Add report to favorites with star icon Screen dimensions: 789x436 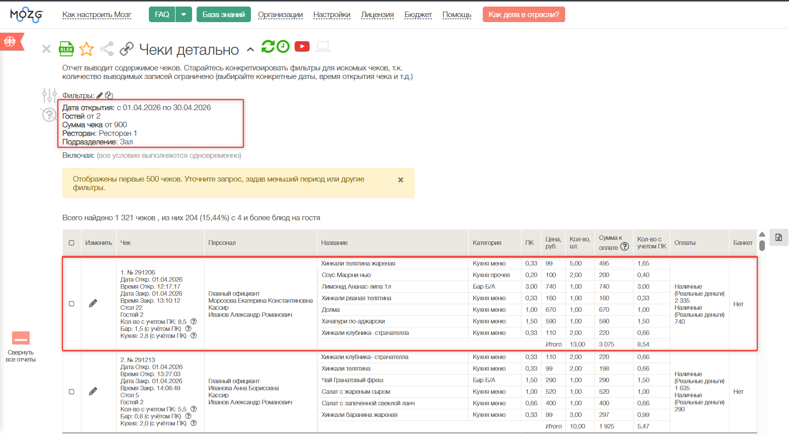(86, 49)
